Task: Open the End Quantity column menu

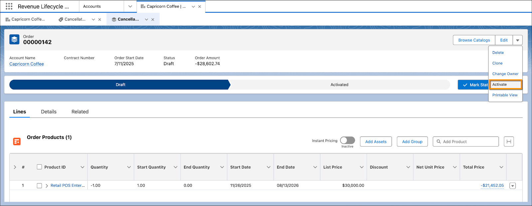Action: tap(222, 167)
